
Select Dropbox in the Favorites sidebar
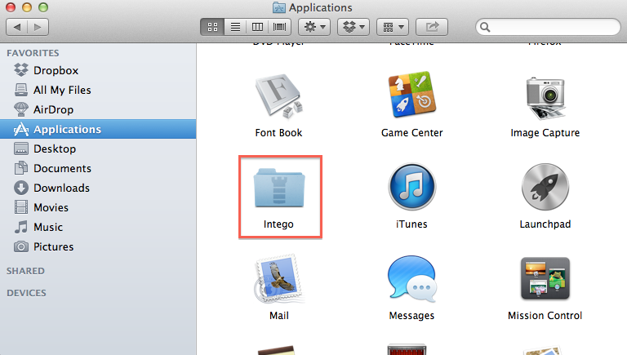98,70
